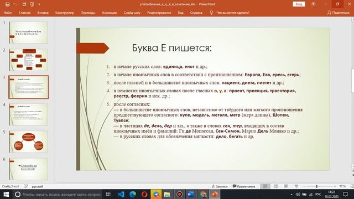Switch to Reading view icon
The width and height of the screenshot is (354, 199).
pos(286,186)
